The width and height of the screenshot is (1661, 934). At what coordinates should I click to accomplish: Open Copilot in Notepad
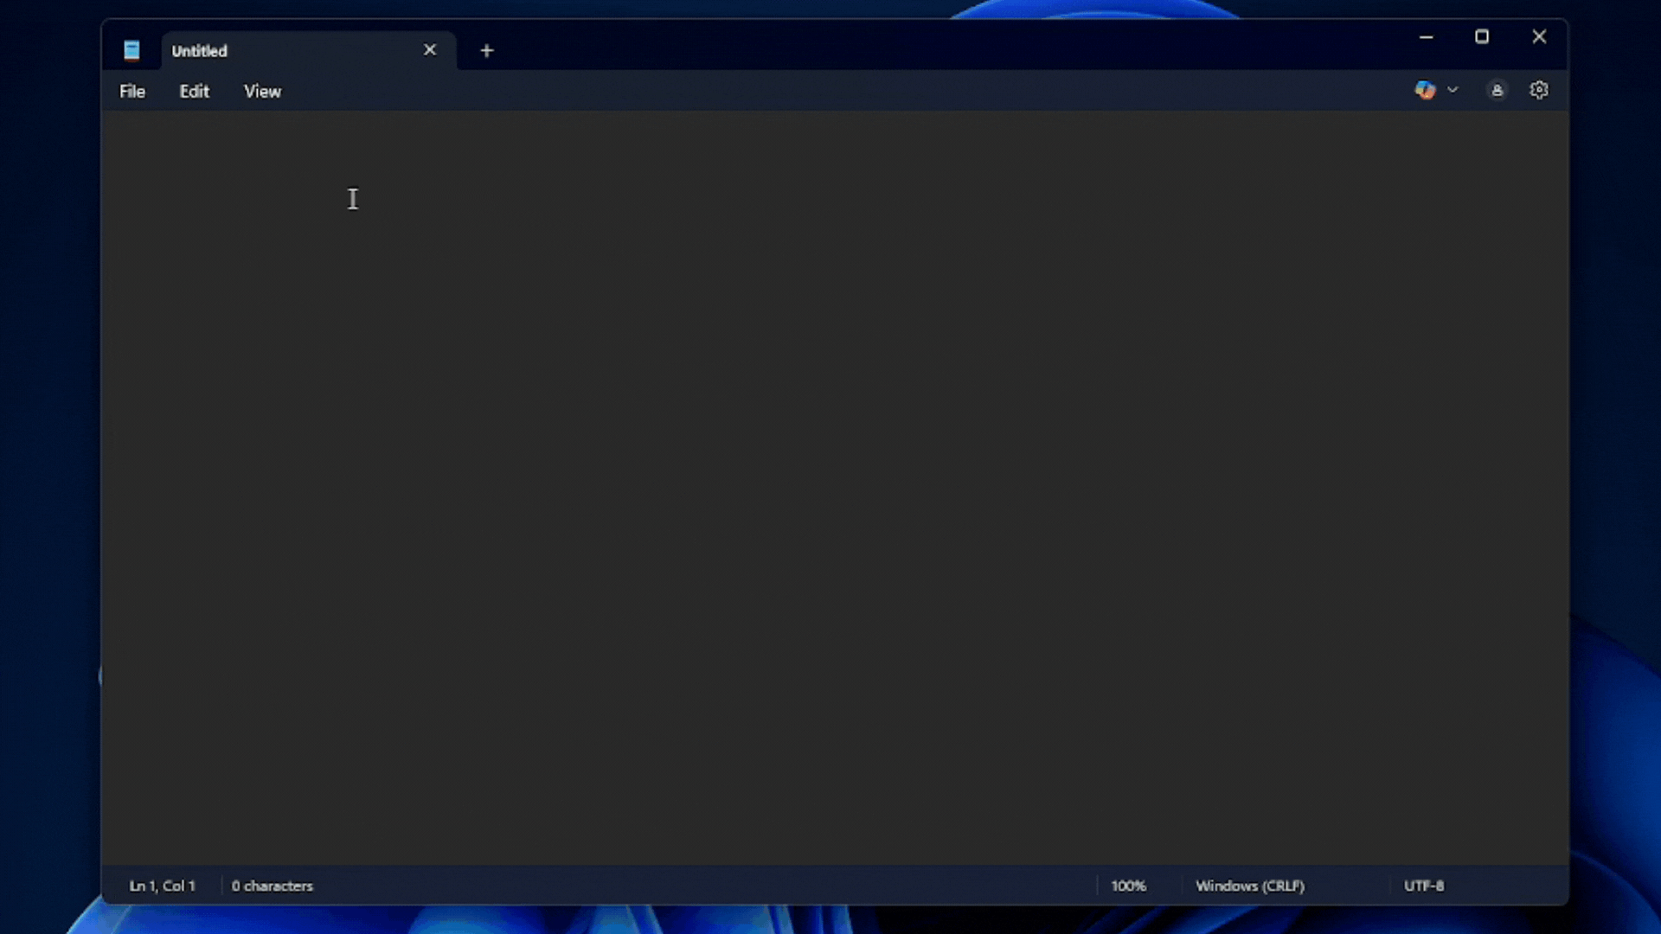1425,89
